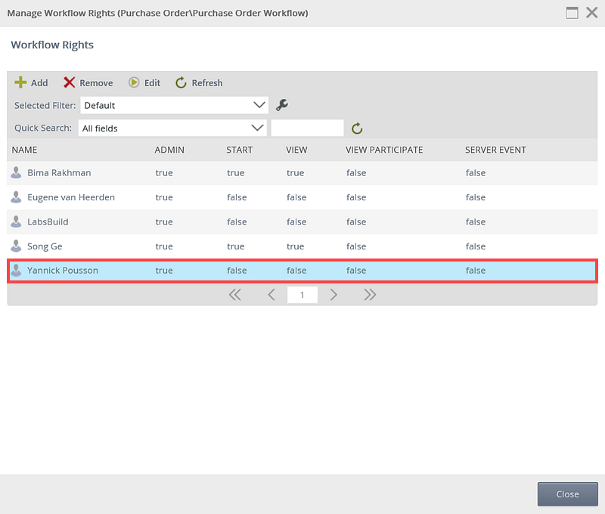
Task: Sort by the NAME column header
Action: pyautogui.click(x=25, y=150)
